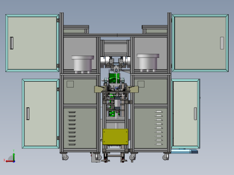Select the upper-left open cabinet door panel
Viewport: 234px width, 175px height.
[x=32, y=43]
